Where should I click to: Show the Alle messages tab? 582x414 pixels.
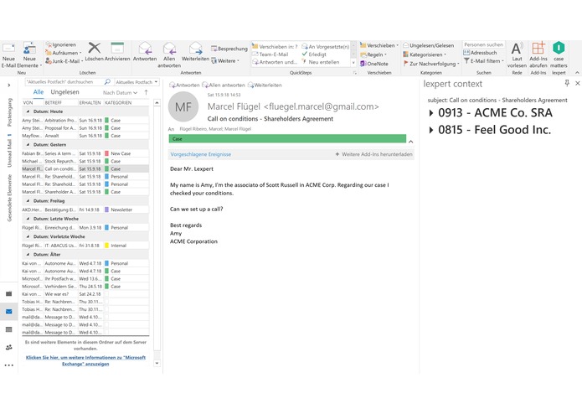click(39, 92)
